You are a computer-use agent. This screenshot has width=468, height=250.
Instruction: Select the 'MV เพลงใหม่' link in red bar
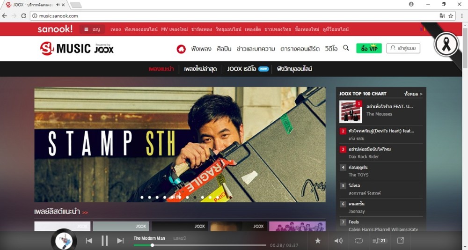(171, 29)
